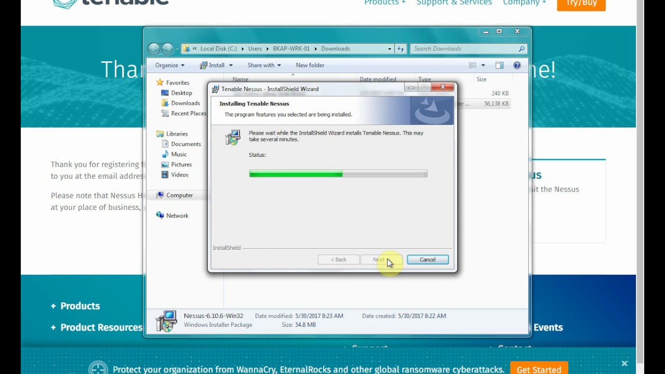Open Recent Places in Favorites
Image resolution: width=665 pixels, height=374 pixels.
click(189, 114)
